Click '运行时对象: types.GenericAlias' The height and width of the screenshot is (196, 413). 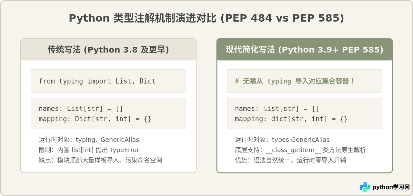(x=282, y=140)
